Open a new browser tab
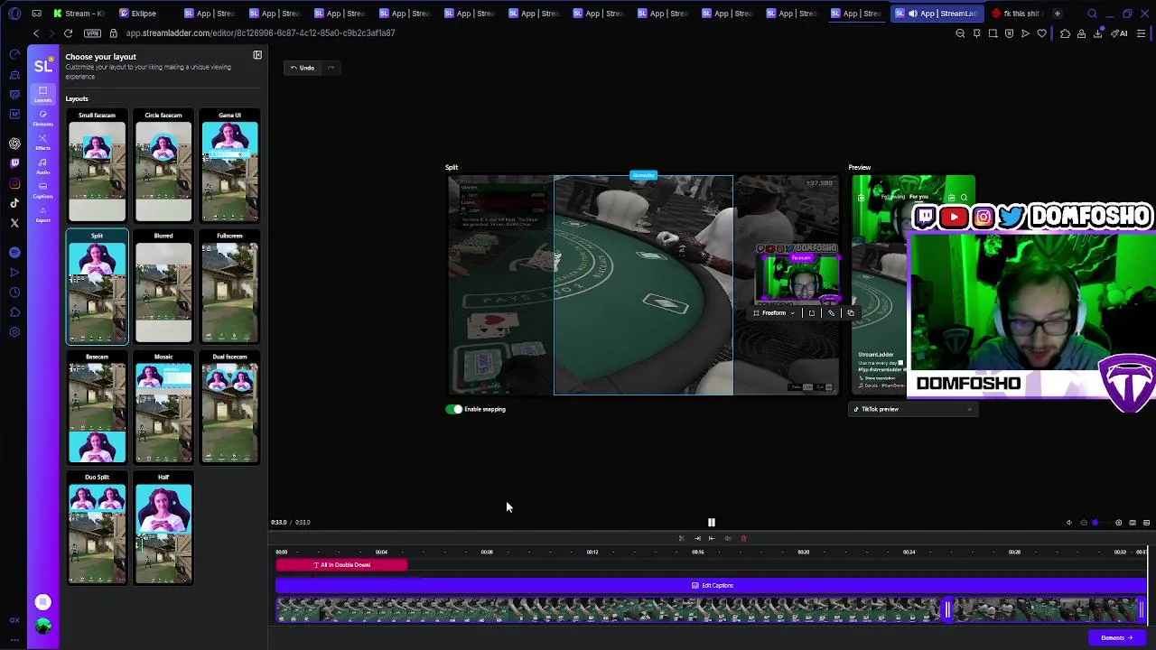The width and height of the screenshot is (1156, 650). point(1057,14)
